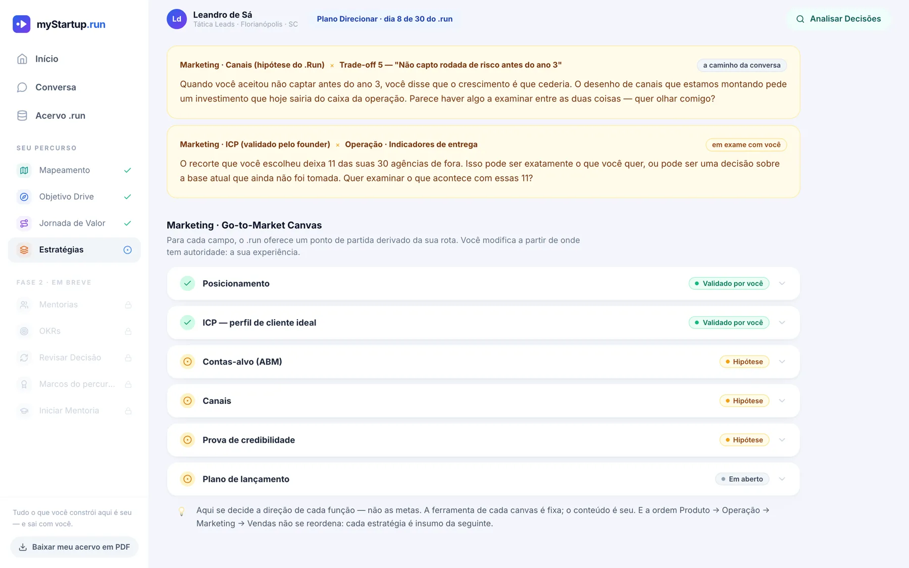Expand the Posicionamento row chevron
This screenshot has width=909, height=568.
tap(782, 284)
